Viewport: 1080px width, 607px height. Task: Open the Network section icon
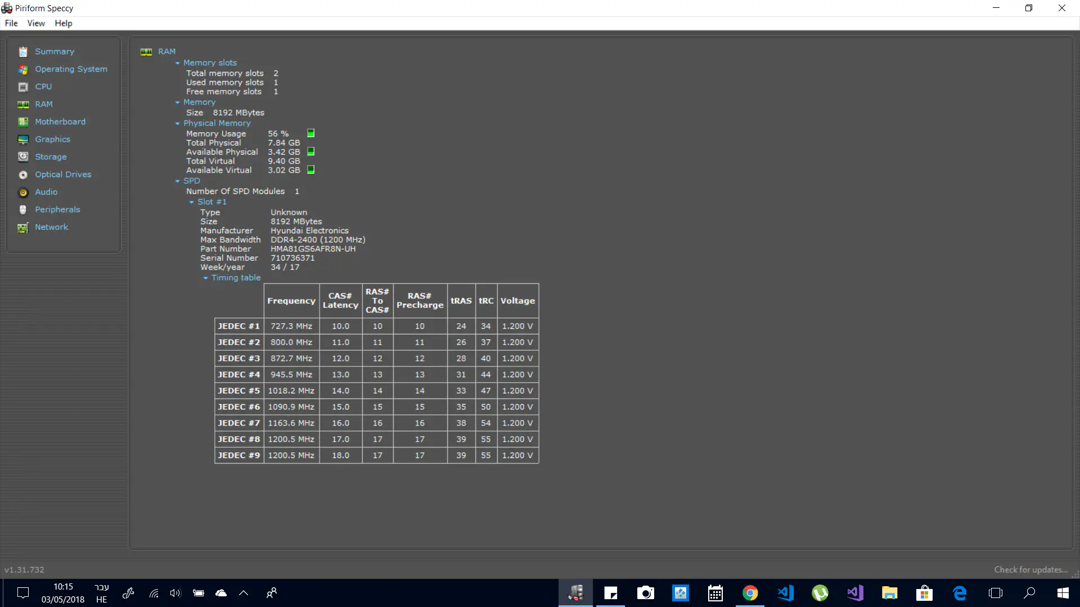pos(23,228)
